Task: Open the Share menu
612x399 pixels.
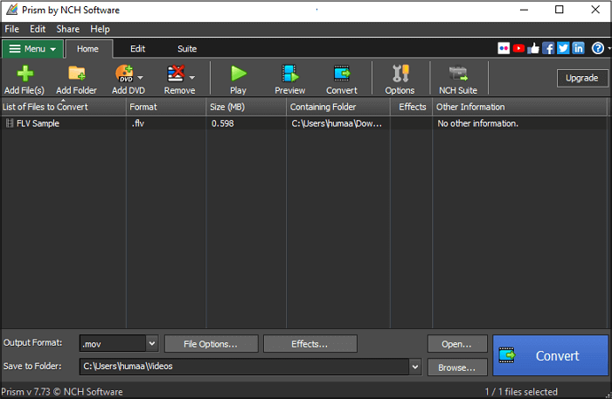Action: (67, 29)
